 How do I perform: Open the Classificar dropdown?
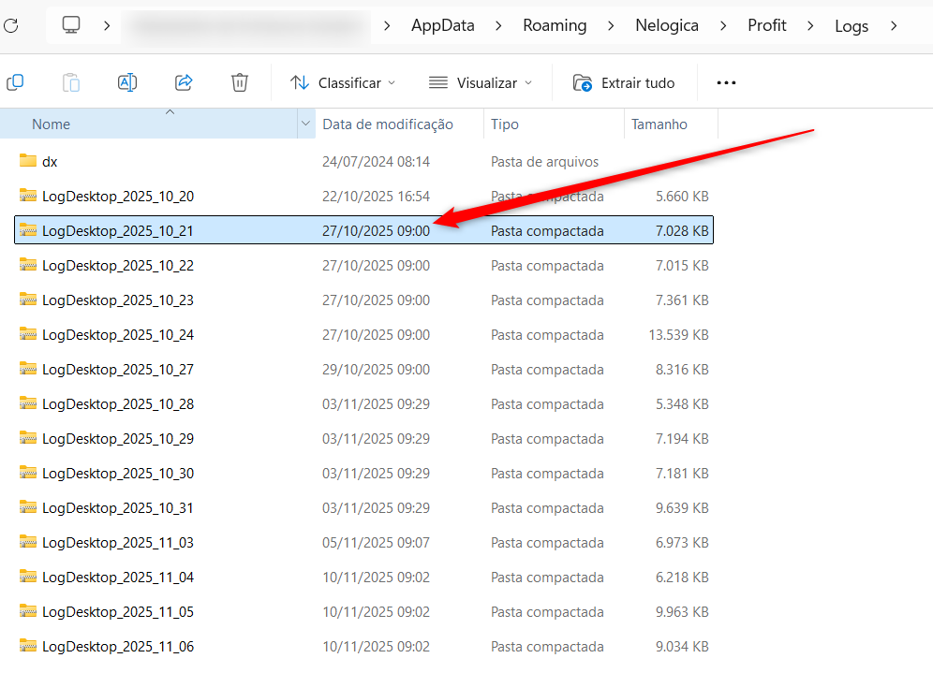point(343,82)
